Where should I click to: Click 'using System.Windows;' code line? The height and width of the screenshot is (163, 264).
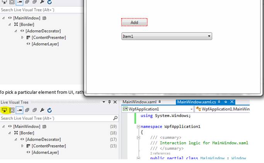tap(166, 116)
